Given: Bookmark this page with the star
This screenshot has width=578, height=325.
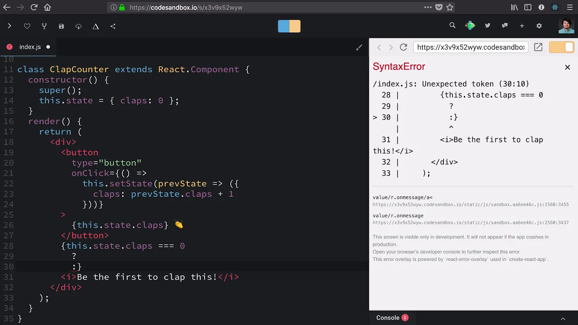Looking at the screenshot, I should pos(450,7).
